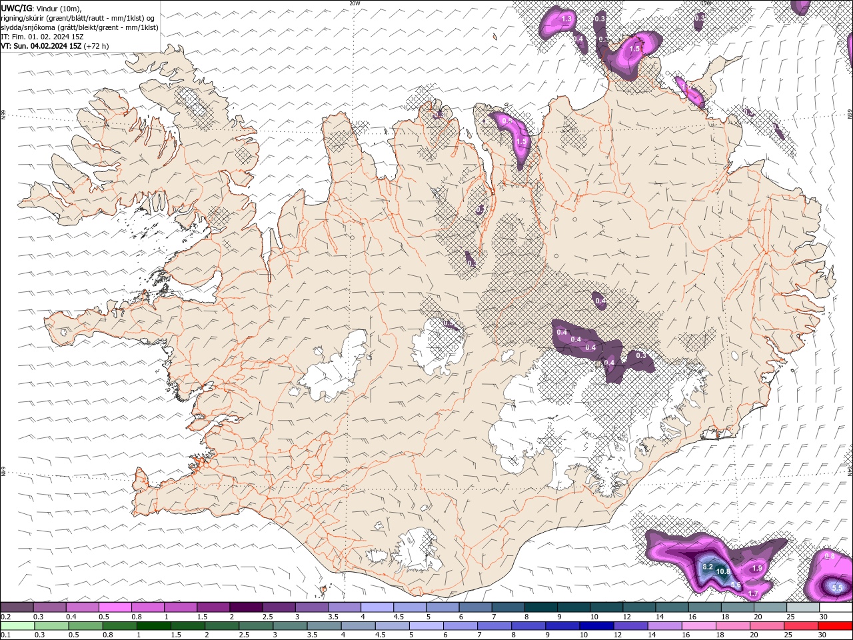Click the '15W' longitude label

[706, 3]
